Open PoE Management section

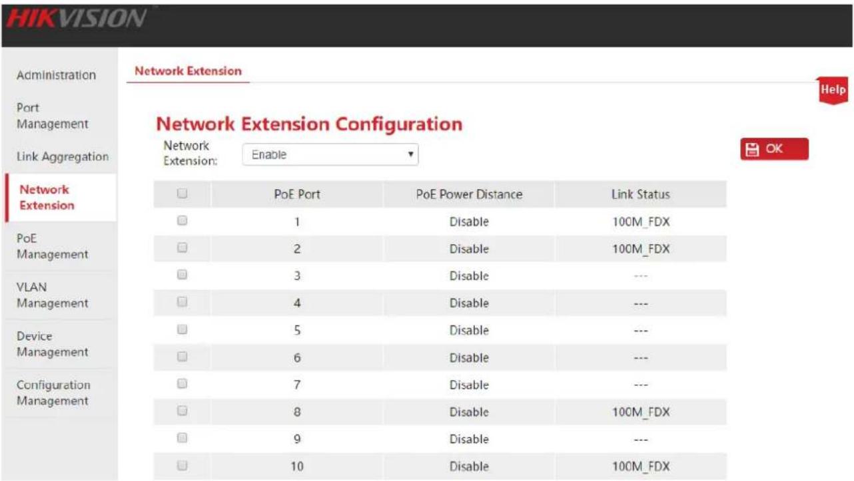point(52,246)
